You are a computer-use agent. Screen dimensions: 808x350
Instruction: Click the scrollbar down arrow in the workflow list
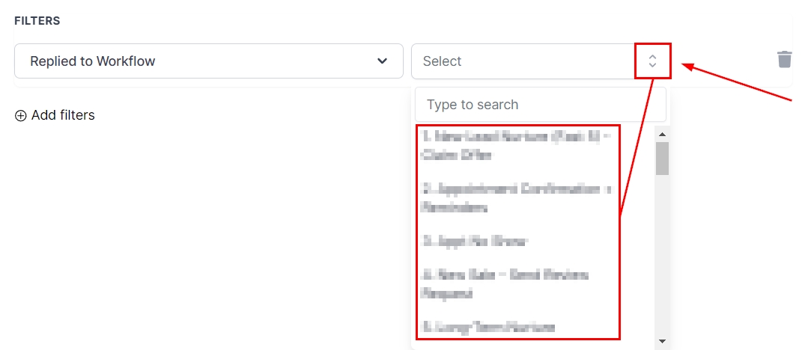click(x=662, y=341)
